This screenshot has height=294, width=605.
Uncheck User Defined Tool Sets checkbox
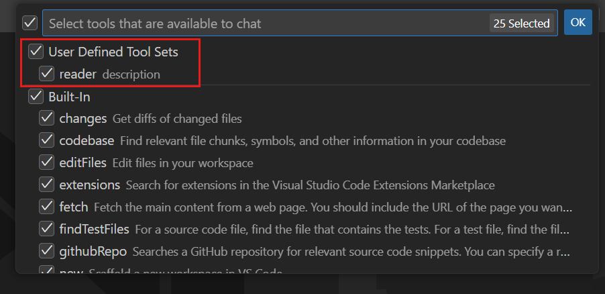[36, 51]
